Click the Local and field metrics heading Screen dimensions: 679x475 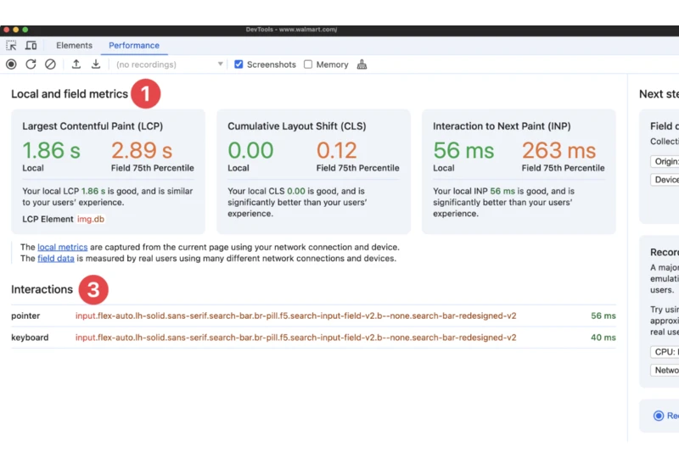(x=70, y=94)
